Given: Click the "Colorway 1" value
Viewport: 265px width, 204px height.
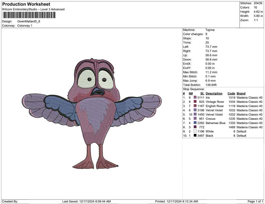Looking at the screenshot, I should click(25, 25).
